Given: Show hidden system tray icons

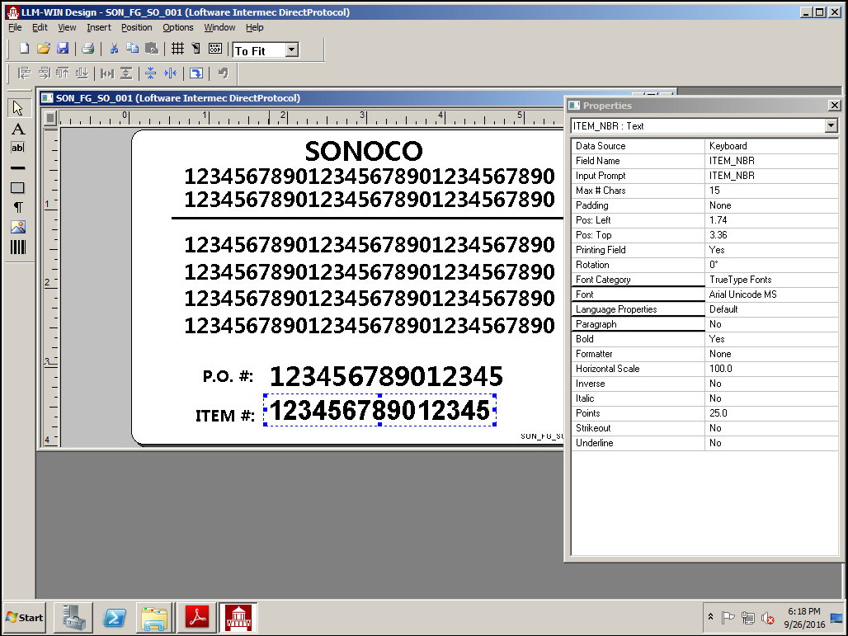Looking at the screenshot, I should pyautogui.click(x=710, y=617).
